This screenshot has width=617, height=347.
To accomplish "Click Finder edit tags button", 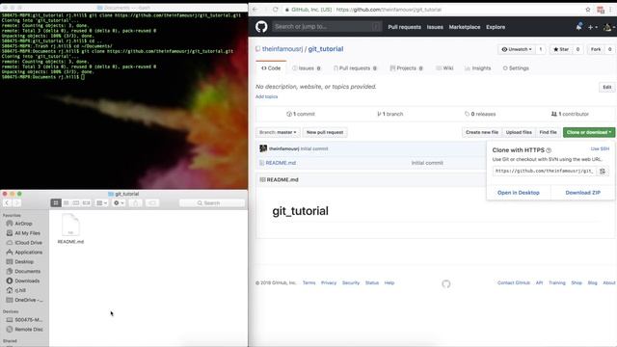I will (x=152, y=203).
